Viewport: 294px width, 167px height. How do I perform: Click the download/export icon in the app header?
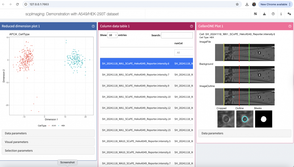[x=264, y=14]
